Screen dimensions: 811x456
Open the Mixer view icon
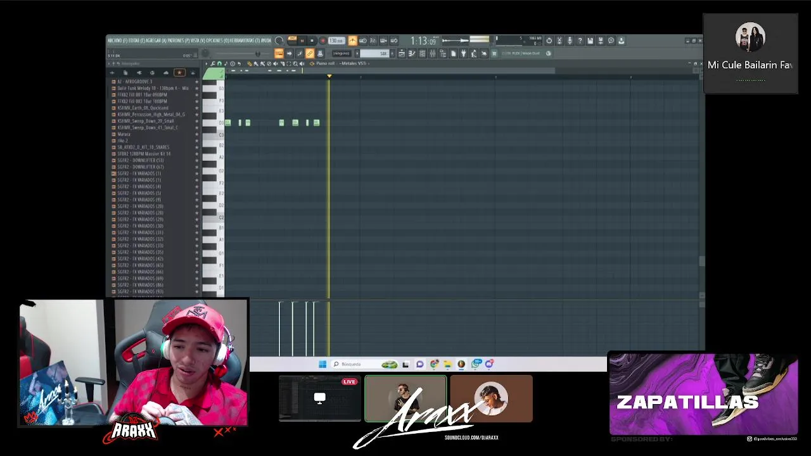(433, 53)
